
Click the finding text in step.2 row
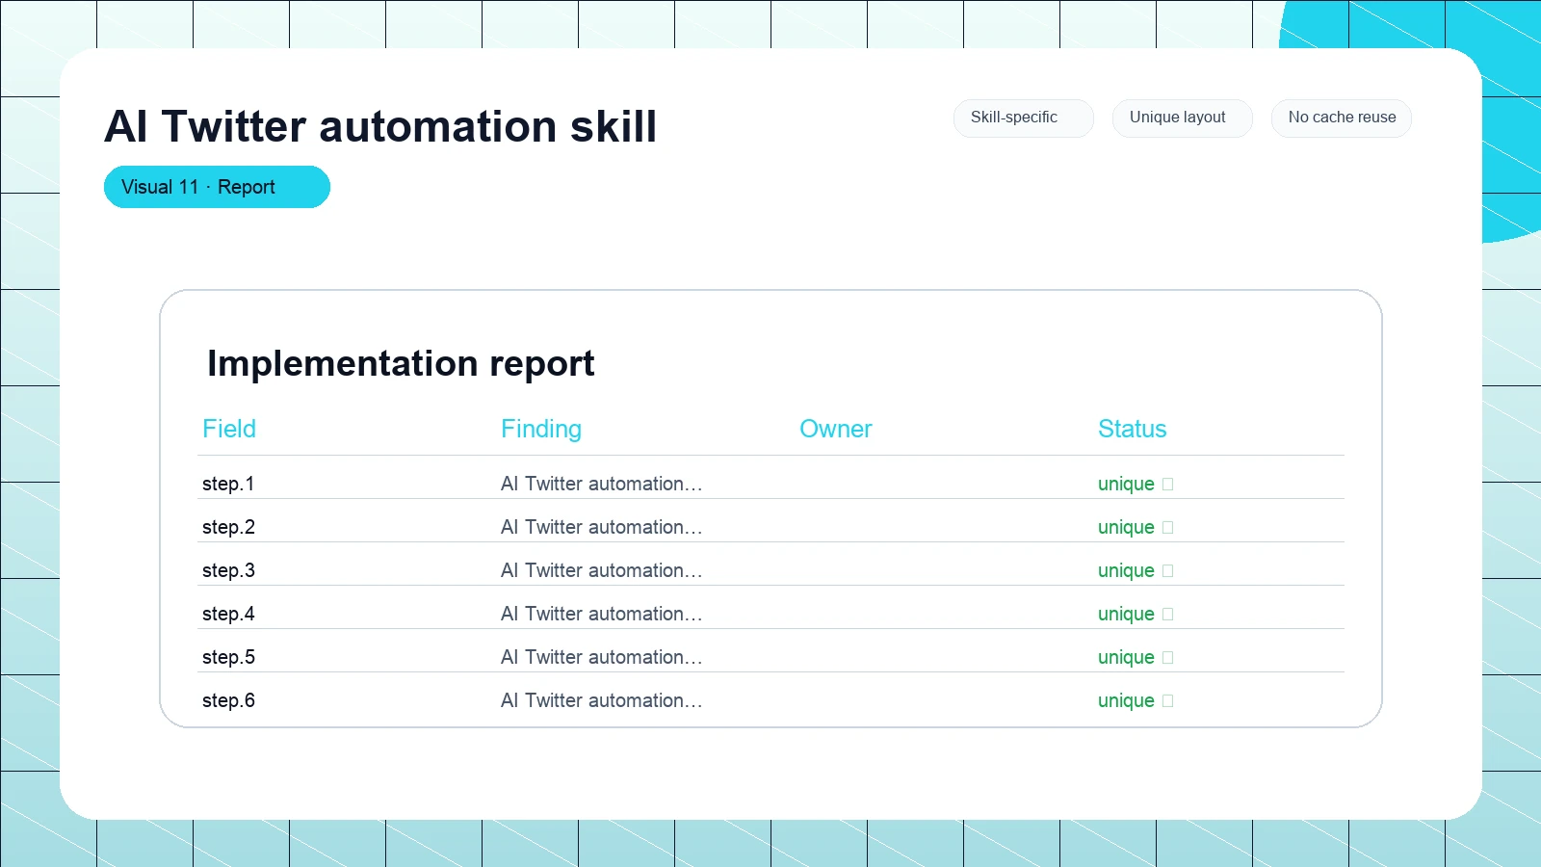click(602, 527)
